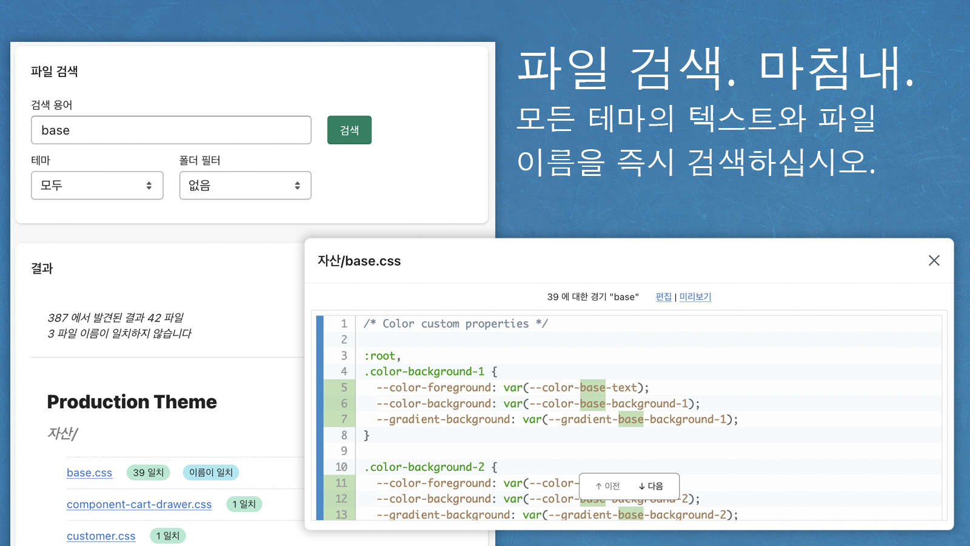
Task: Go to previous match with 이전 button
Action: pyautogui.click(x=607, y=486)
